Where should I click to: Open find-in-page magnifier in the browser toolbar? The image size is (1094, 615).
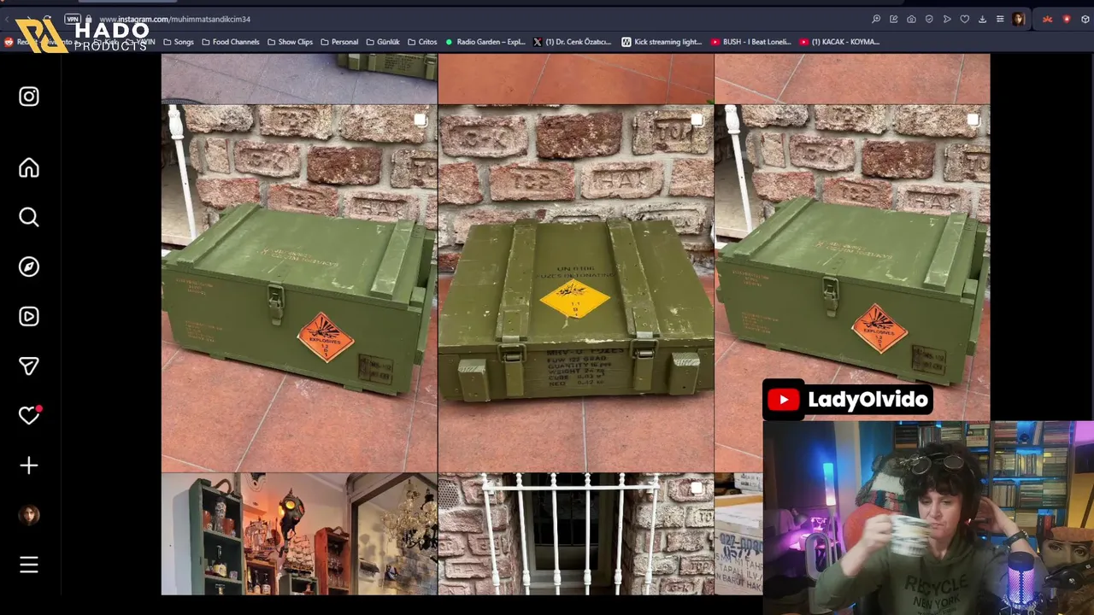coord(876,19)
